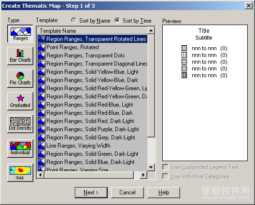Tick Use Individual Categories checkbox
255x205 pixels.
[165, 176]
